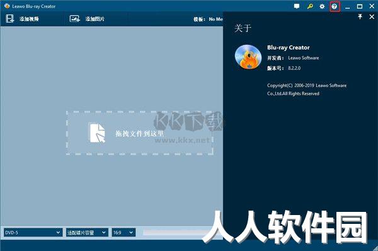Click the drag files drop area
The image size is (378, 251).
(x=140, y=133)
